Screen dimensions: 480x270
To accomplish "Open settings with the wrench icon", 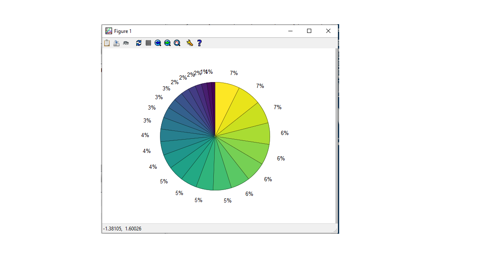I will [190, 43].
